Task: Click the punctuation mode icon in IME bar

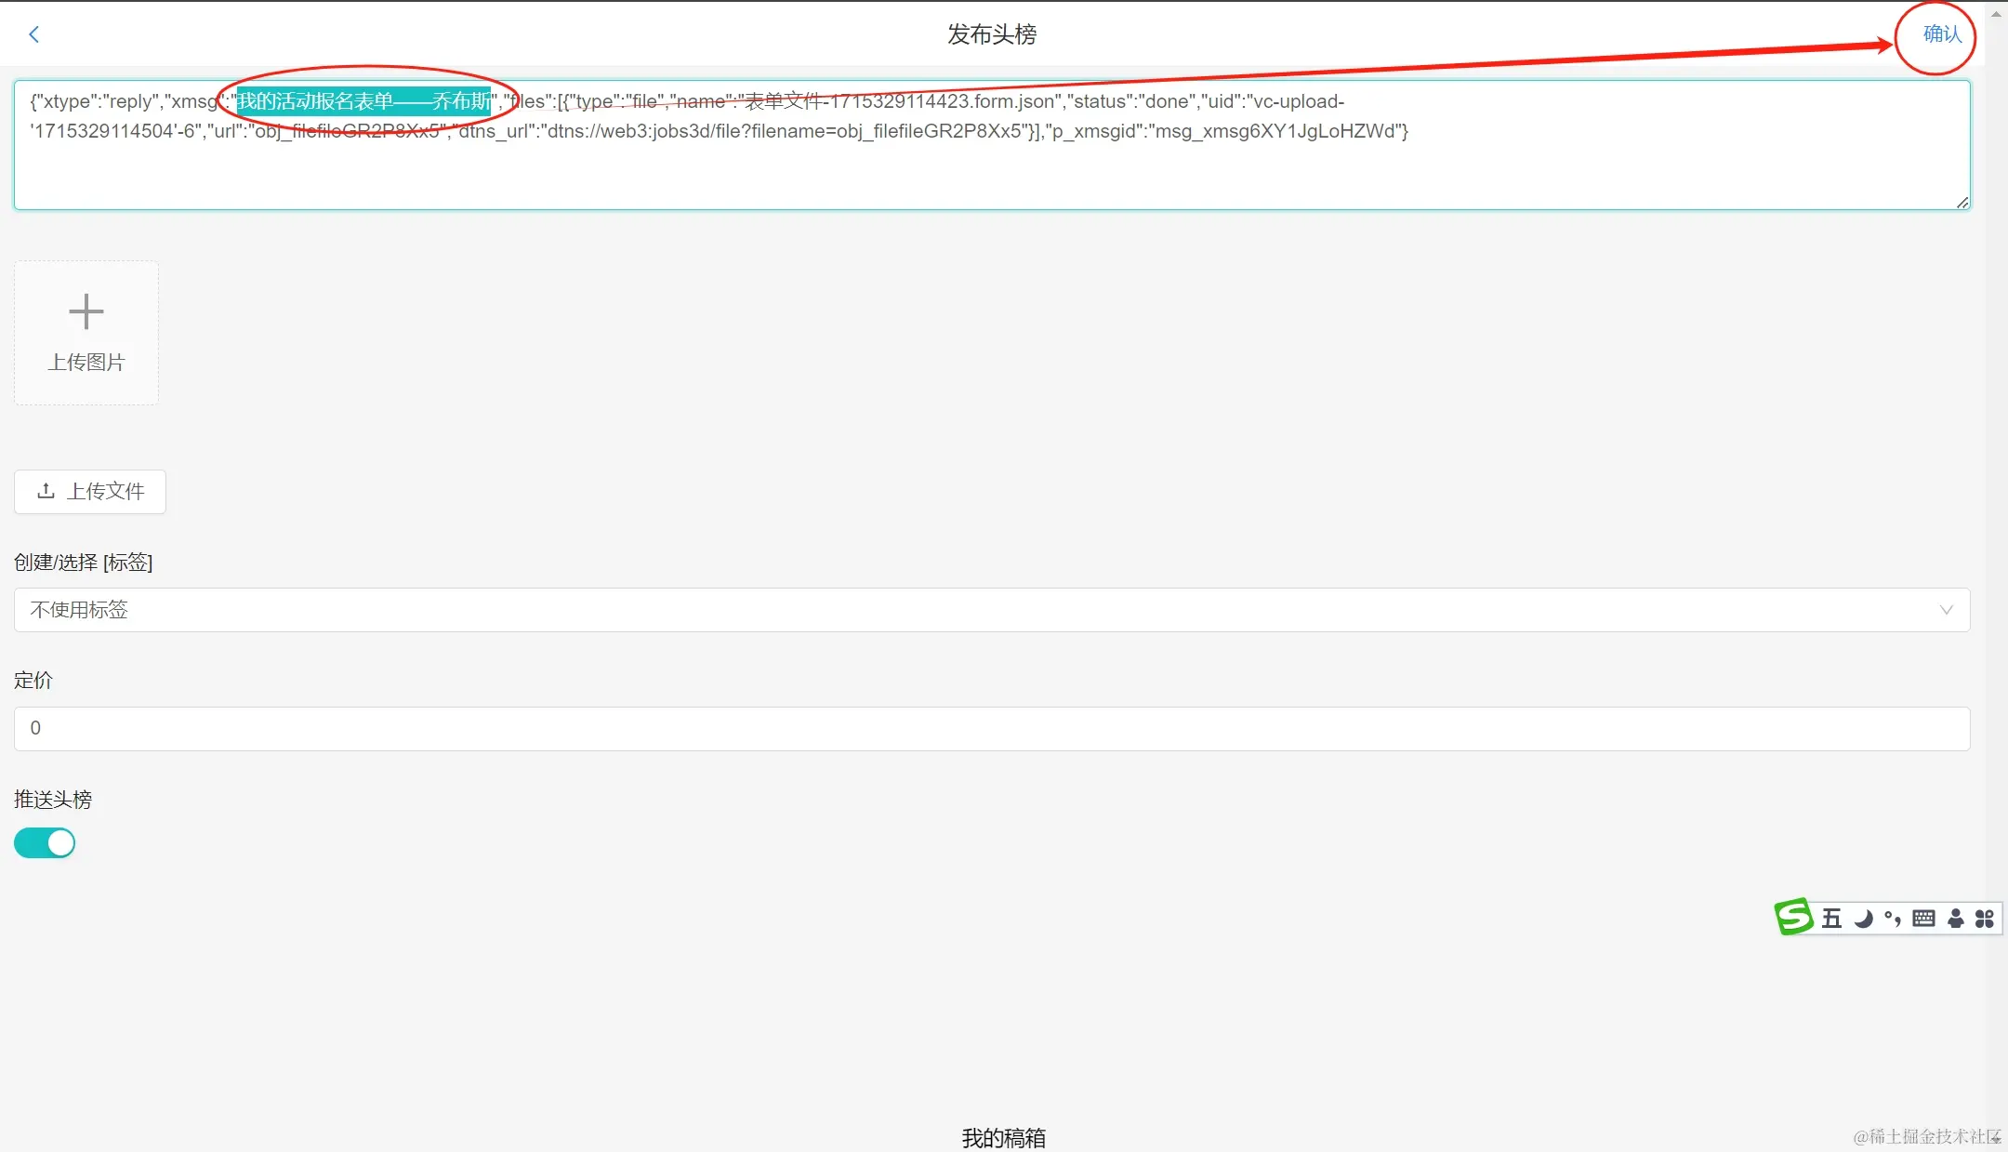Action: pos(1893,919)
